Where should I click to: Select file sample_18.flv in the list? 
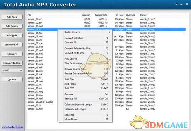(35, 78)
